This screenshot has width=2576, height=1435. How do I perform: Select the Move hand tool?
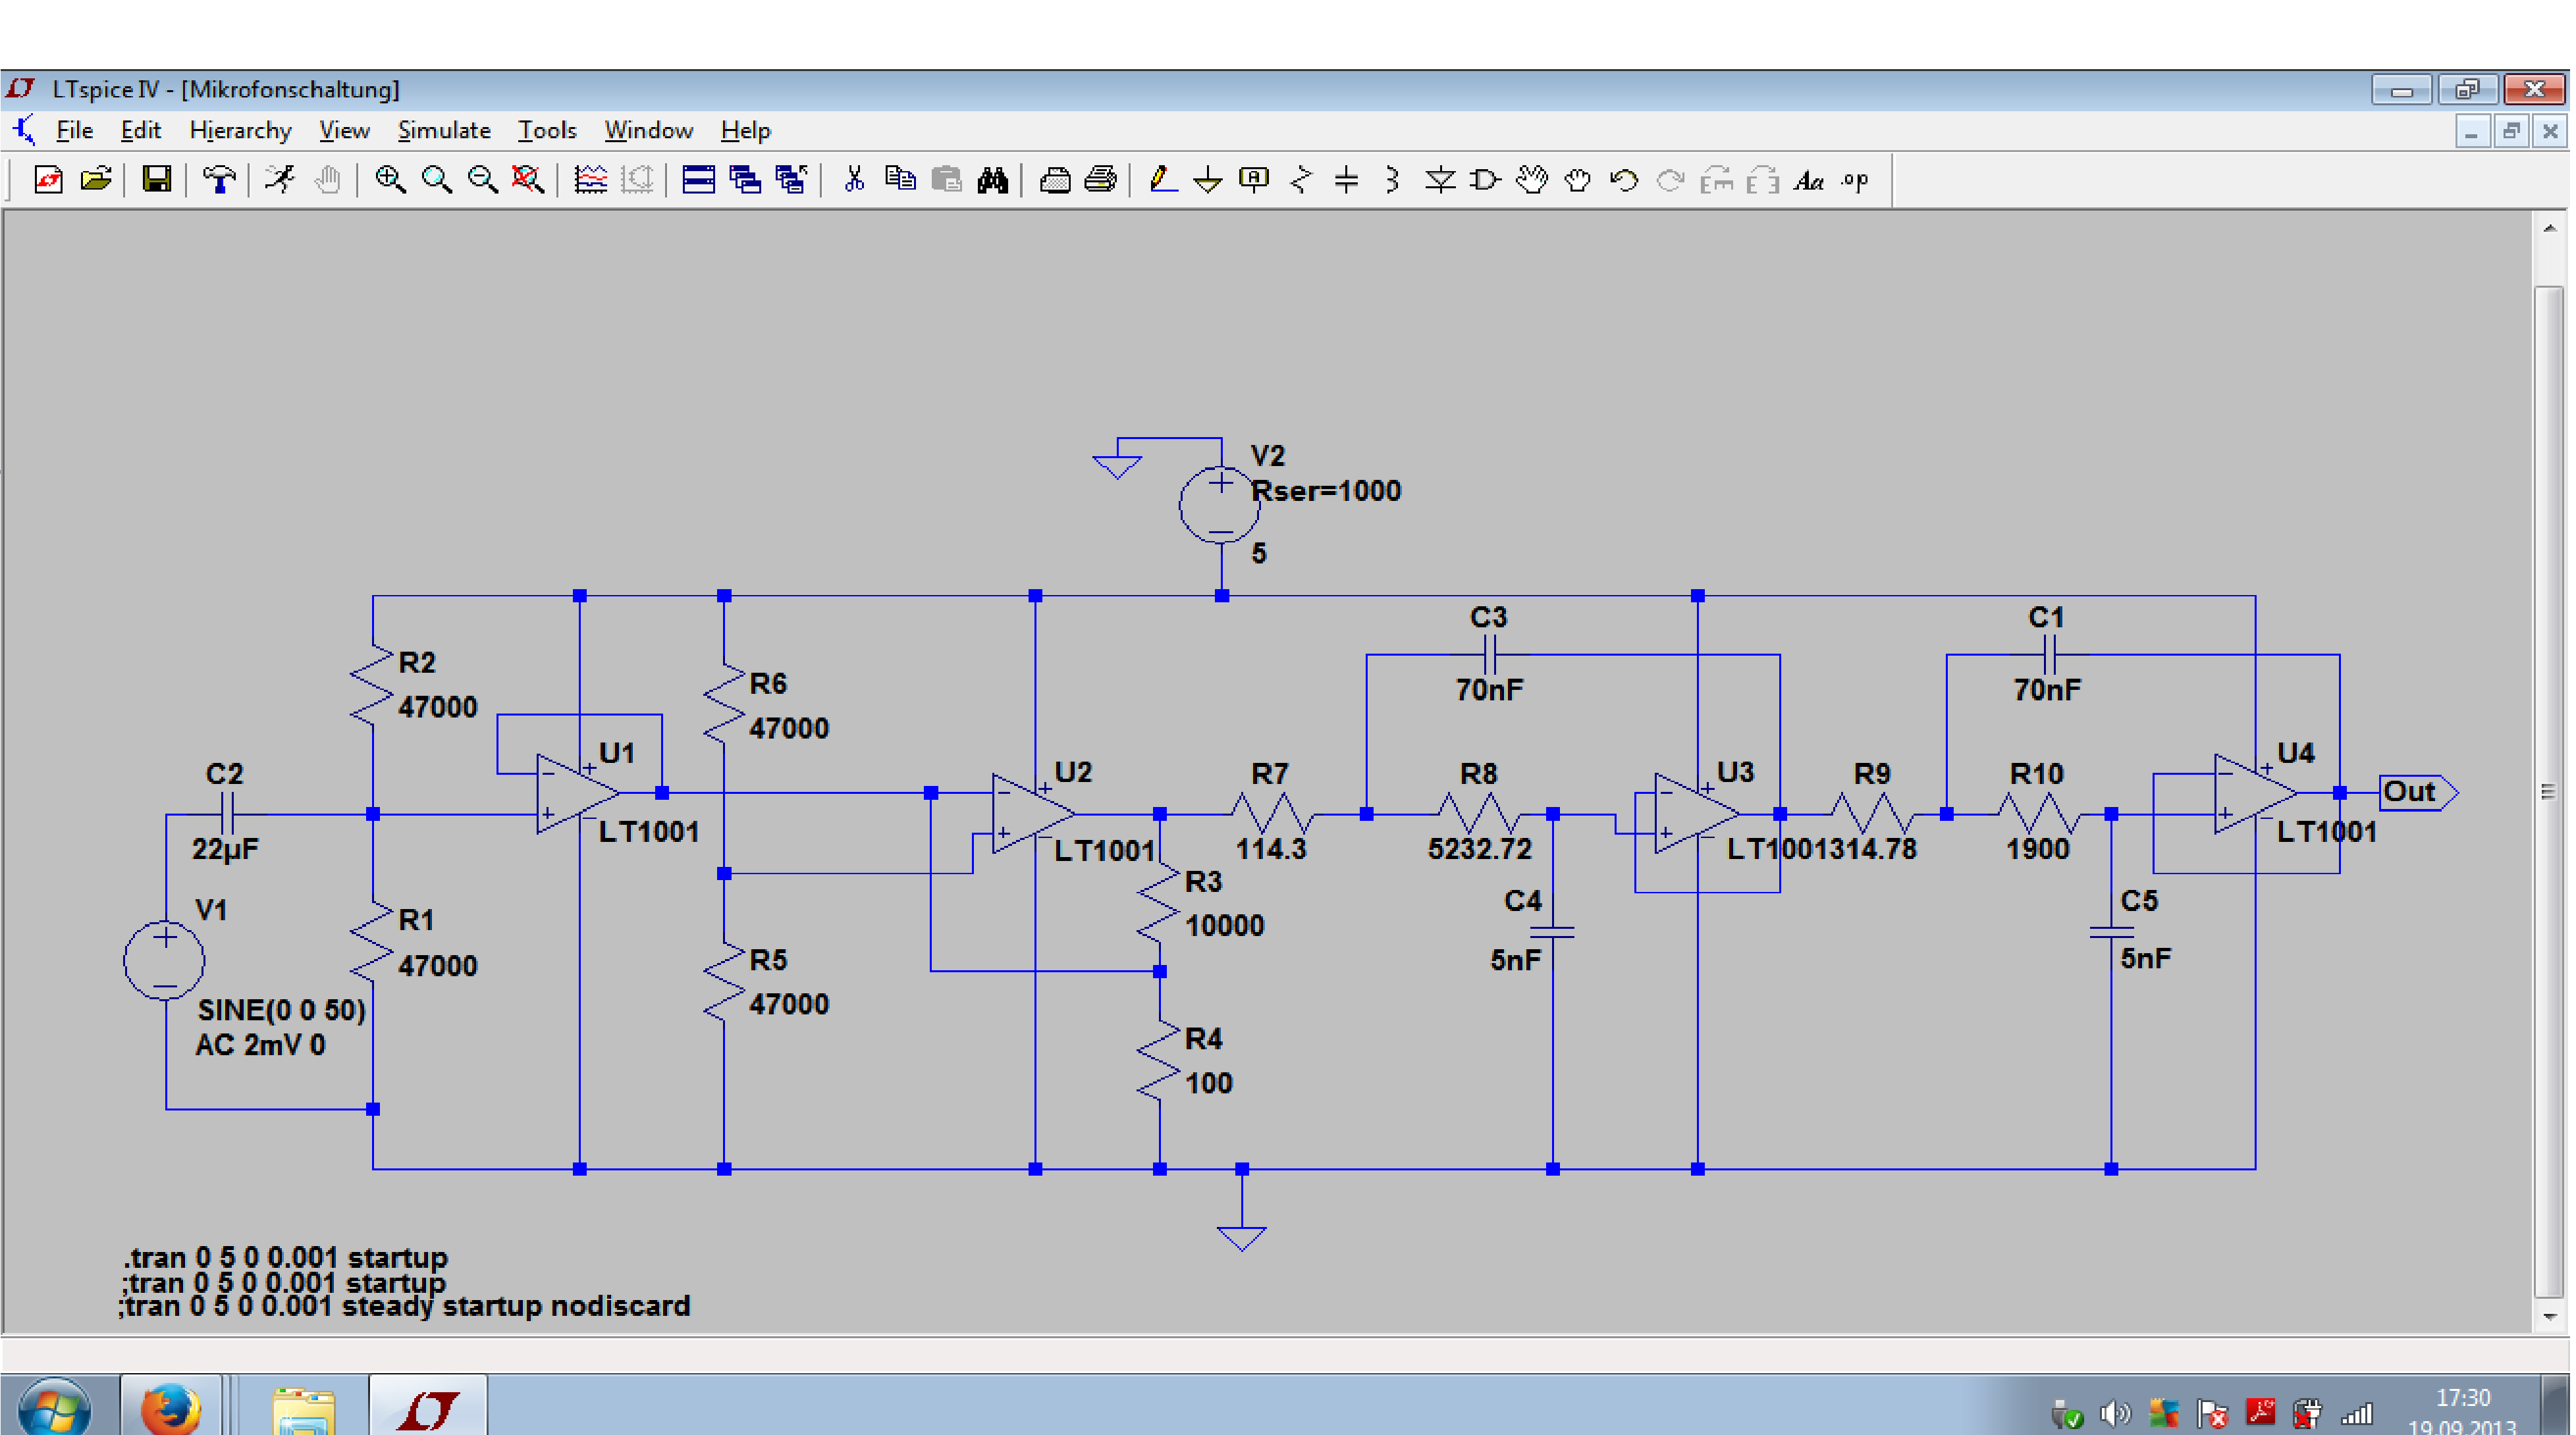1532,180
